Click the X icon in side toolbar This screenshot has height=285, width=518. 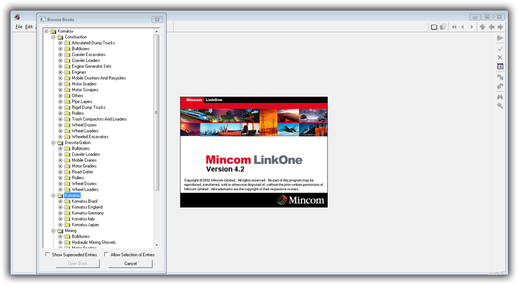pos(500,58)
